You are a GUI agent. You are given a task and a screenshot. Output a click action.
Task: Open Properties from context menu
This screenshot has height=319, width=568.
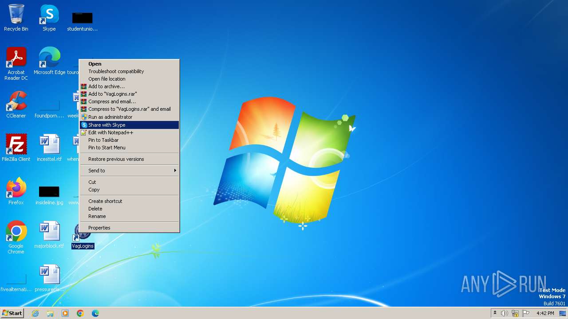[x=129, y=228]
